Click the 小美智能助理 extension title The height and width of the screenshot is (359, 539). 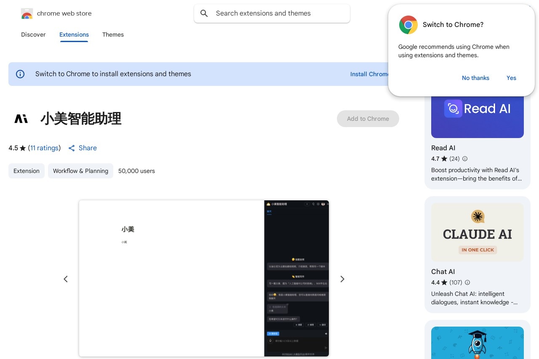[81, 119]
